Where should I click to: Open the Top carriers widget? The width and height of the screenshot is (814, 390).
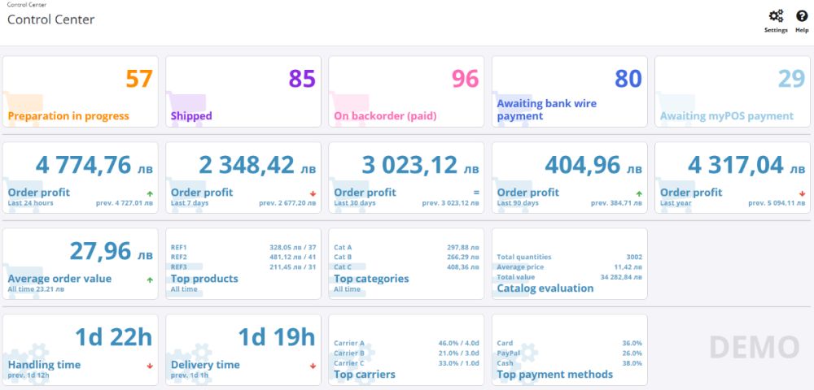[406, 350]
